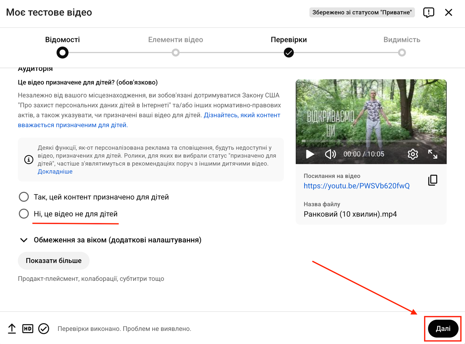Image resolution: width=465 pixels, height=344 pixels.
Task: Click the '00:00 / 10:05' time display
Action: pos(364,154)
